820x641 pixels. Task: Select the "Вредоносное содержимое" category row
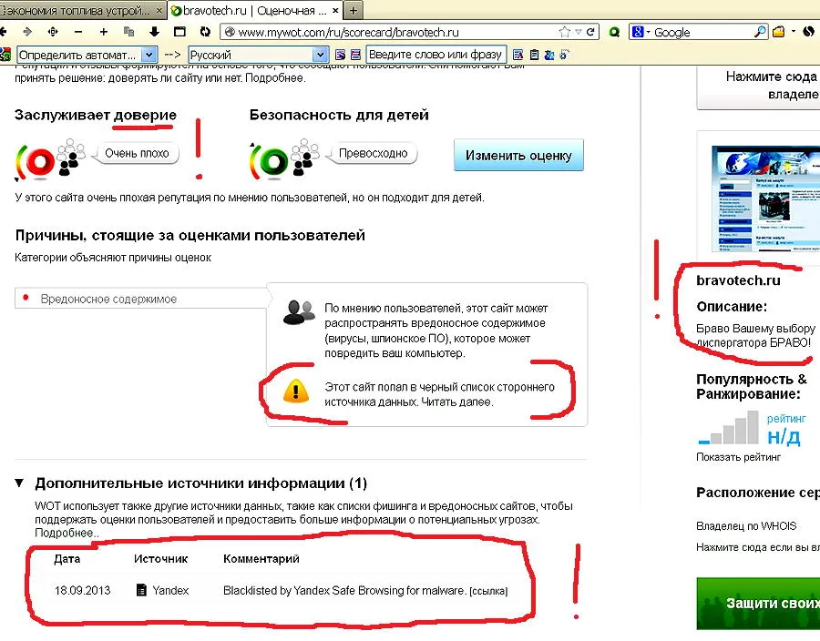pyautogui.click(x=141, y=299)
